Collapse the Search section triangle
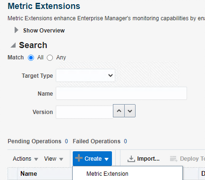This screenshot has height=180, width=205. 13,45
